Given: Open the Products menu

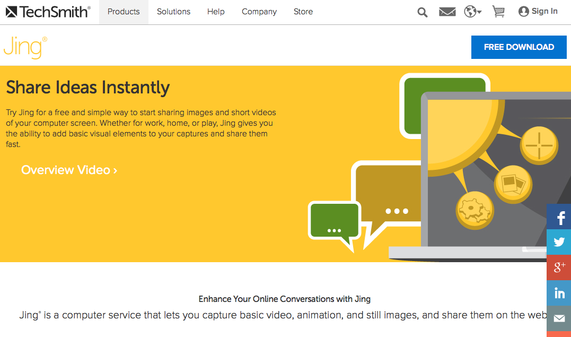Looking at the screenshot, I should pyautogui.click(x=124, y=12).
